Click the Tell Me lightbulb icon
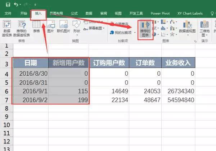This screenshot has width=216, height=151. [x=212, y=14]
